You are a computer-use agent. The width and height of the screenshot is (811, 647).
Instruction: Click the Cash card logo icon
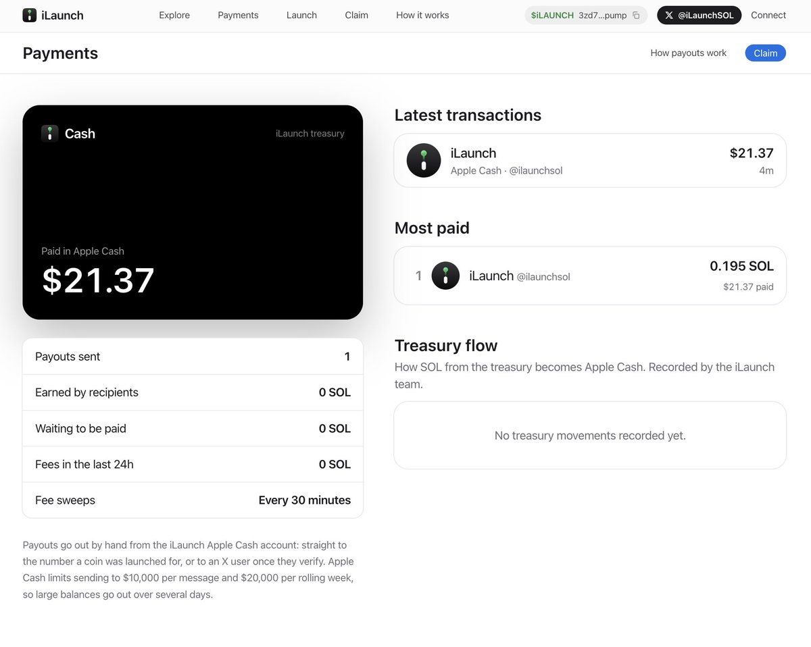[49, 133]
